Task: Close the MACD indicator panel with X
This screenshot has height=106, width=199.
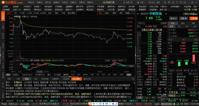Action: pyautogui.click(x=125, y=60)
